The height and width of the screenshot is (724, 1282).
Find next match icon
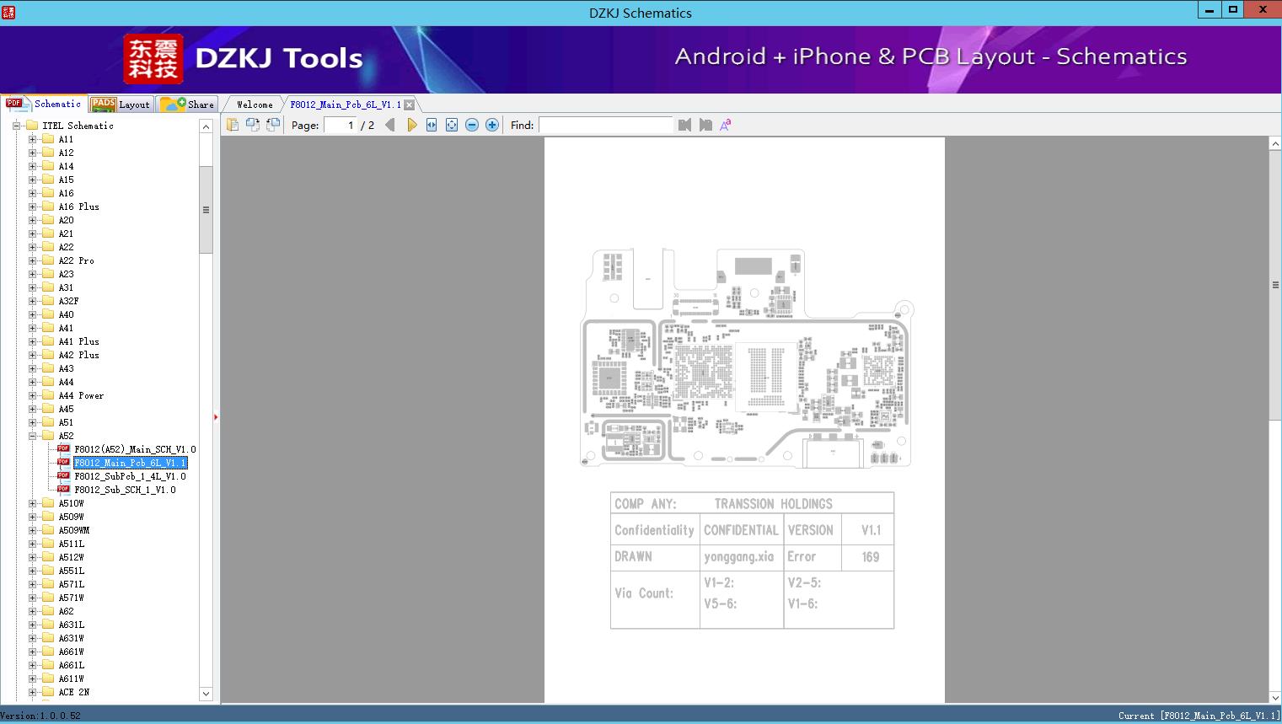(705, 125)
